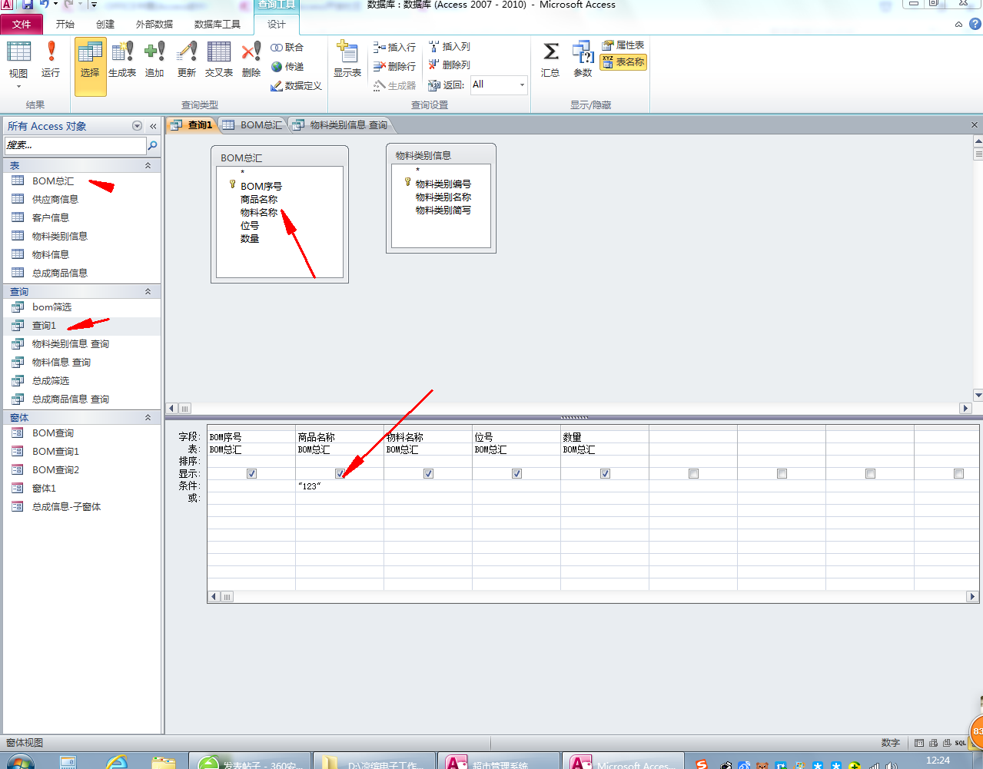This screenshot has width=983, height=769.
Task: Click the 传递 pass-through query option
Action: pos(287,67)
